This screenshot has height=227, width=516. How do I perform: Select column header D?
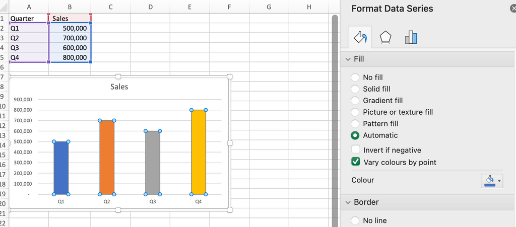point(150,7)
